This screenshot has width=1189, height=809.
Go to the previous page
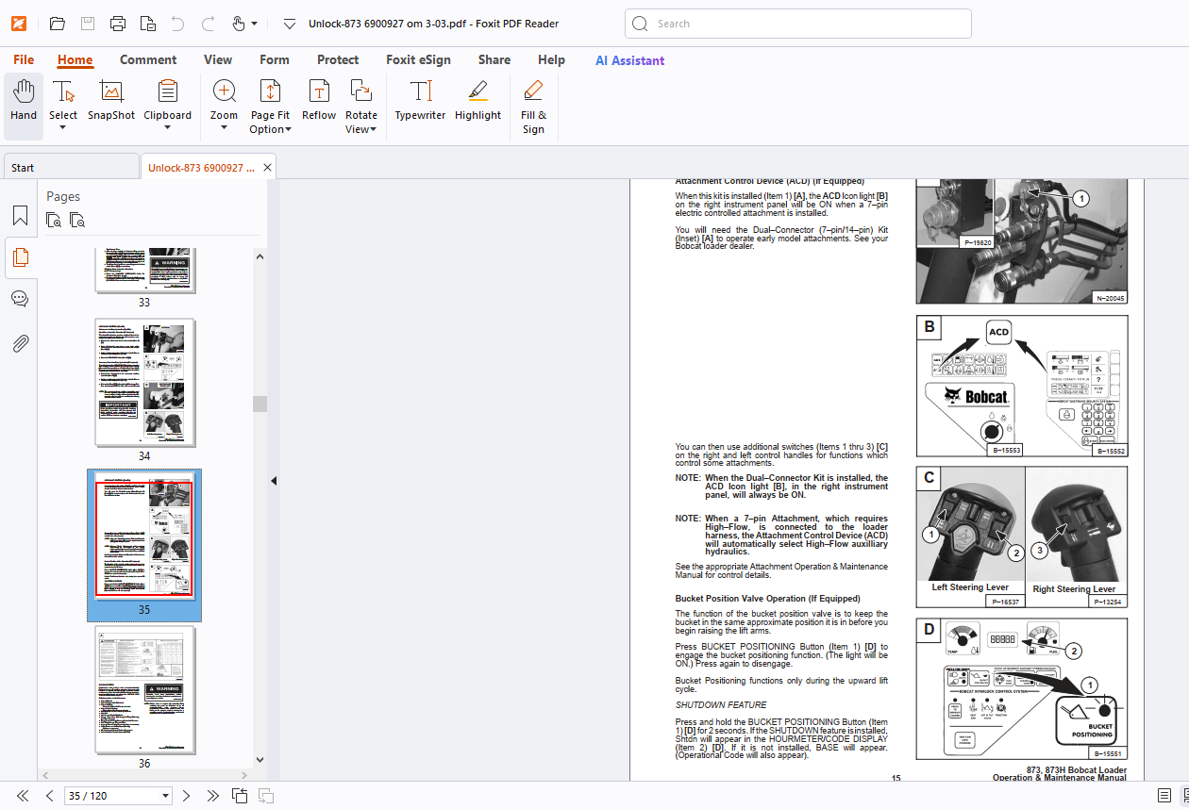coord(50,796)
